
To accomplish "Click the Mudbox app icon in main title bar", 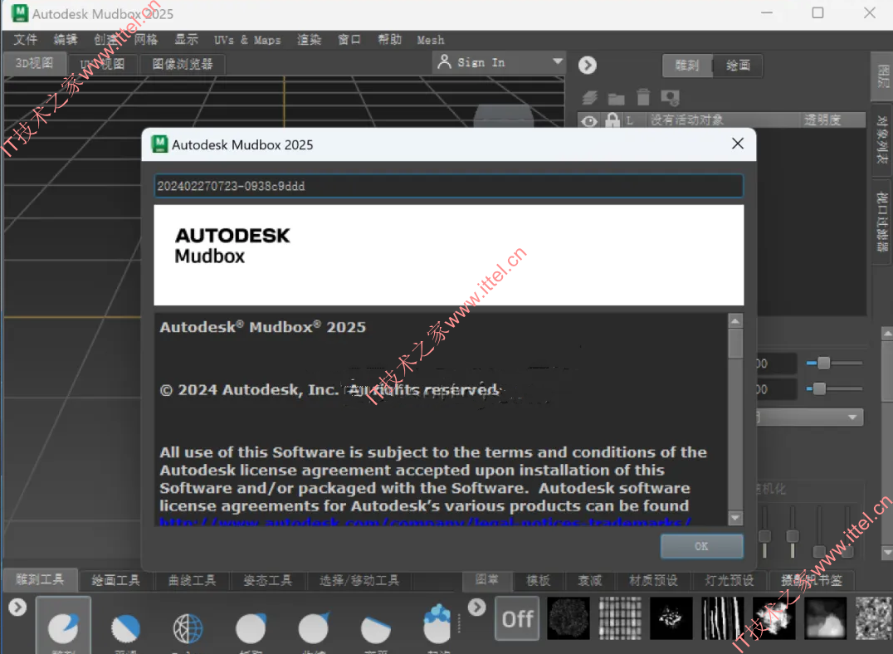I will coord(20,13).
